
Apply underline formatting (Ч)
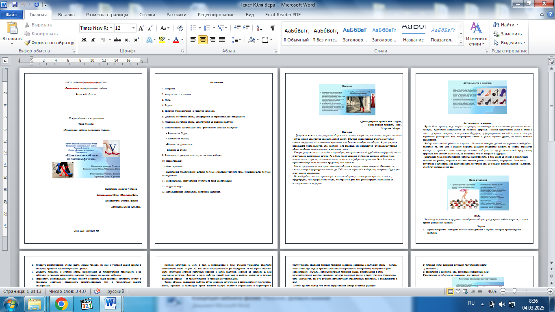pos(103,40)
